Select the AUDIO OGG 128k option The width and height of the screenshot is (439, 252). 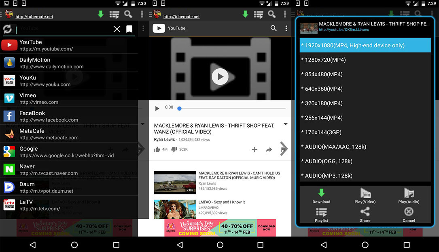365,161
